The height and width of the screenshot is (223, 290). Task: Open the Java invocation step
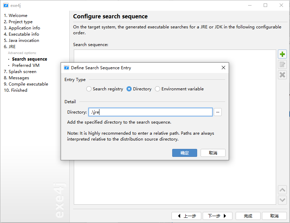(x=21, y=41)
